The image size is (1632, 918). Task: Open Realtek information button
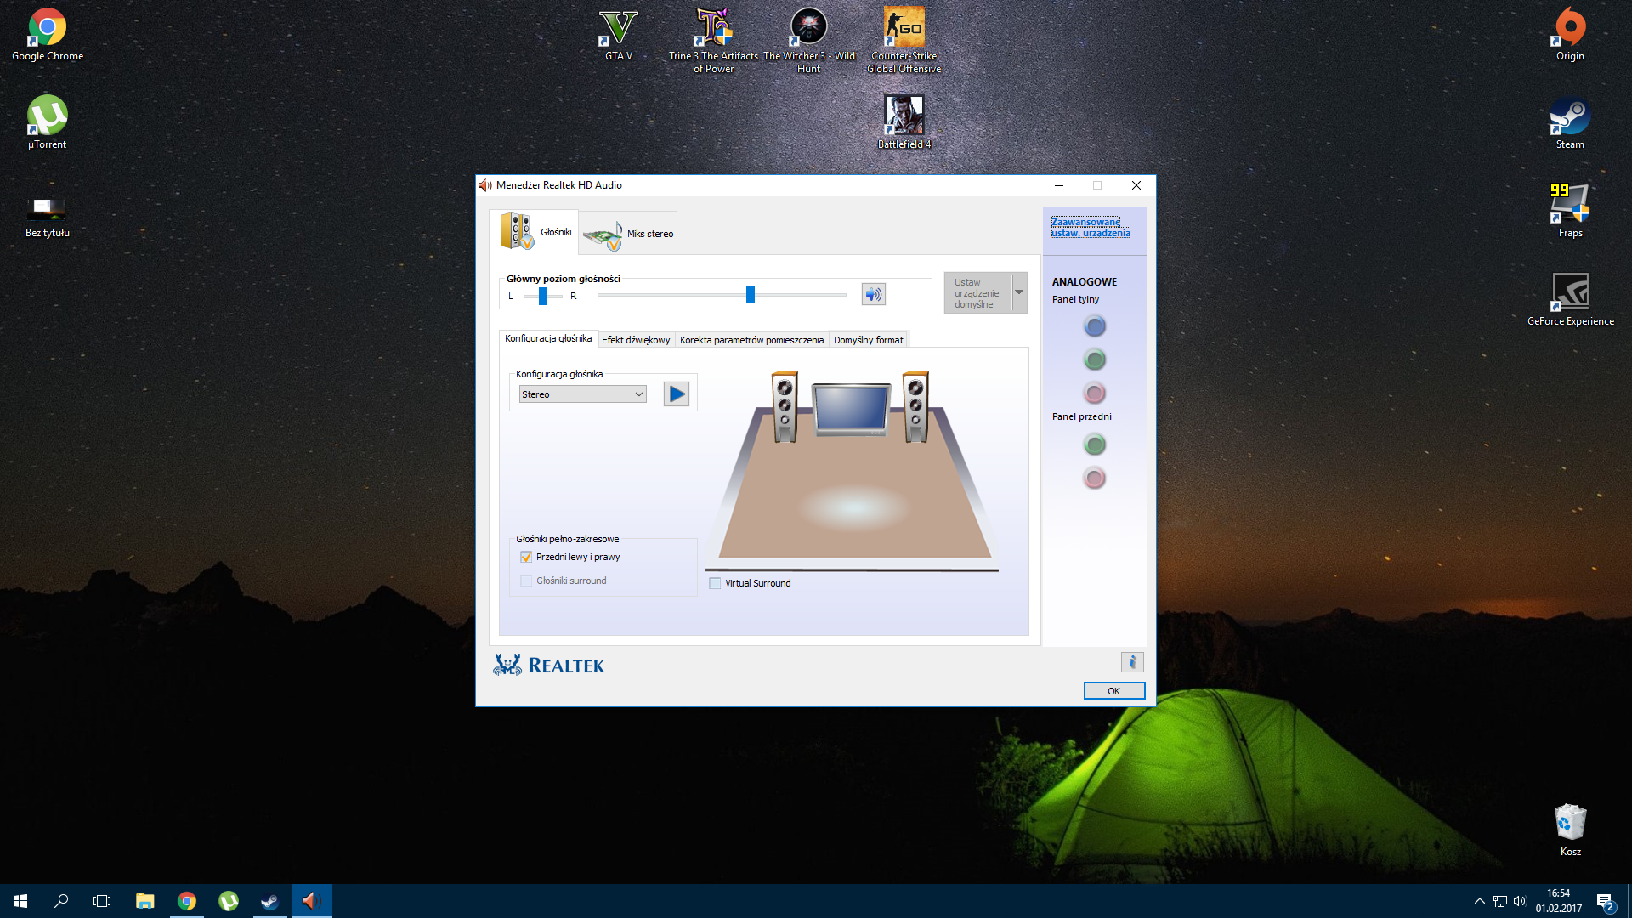[x=1132, y=662]
